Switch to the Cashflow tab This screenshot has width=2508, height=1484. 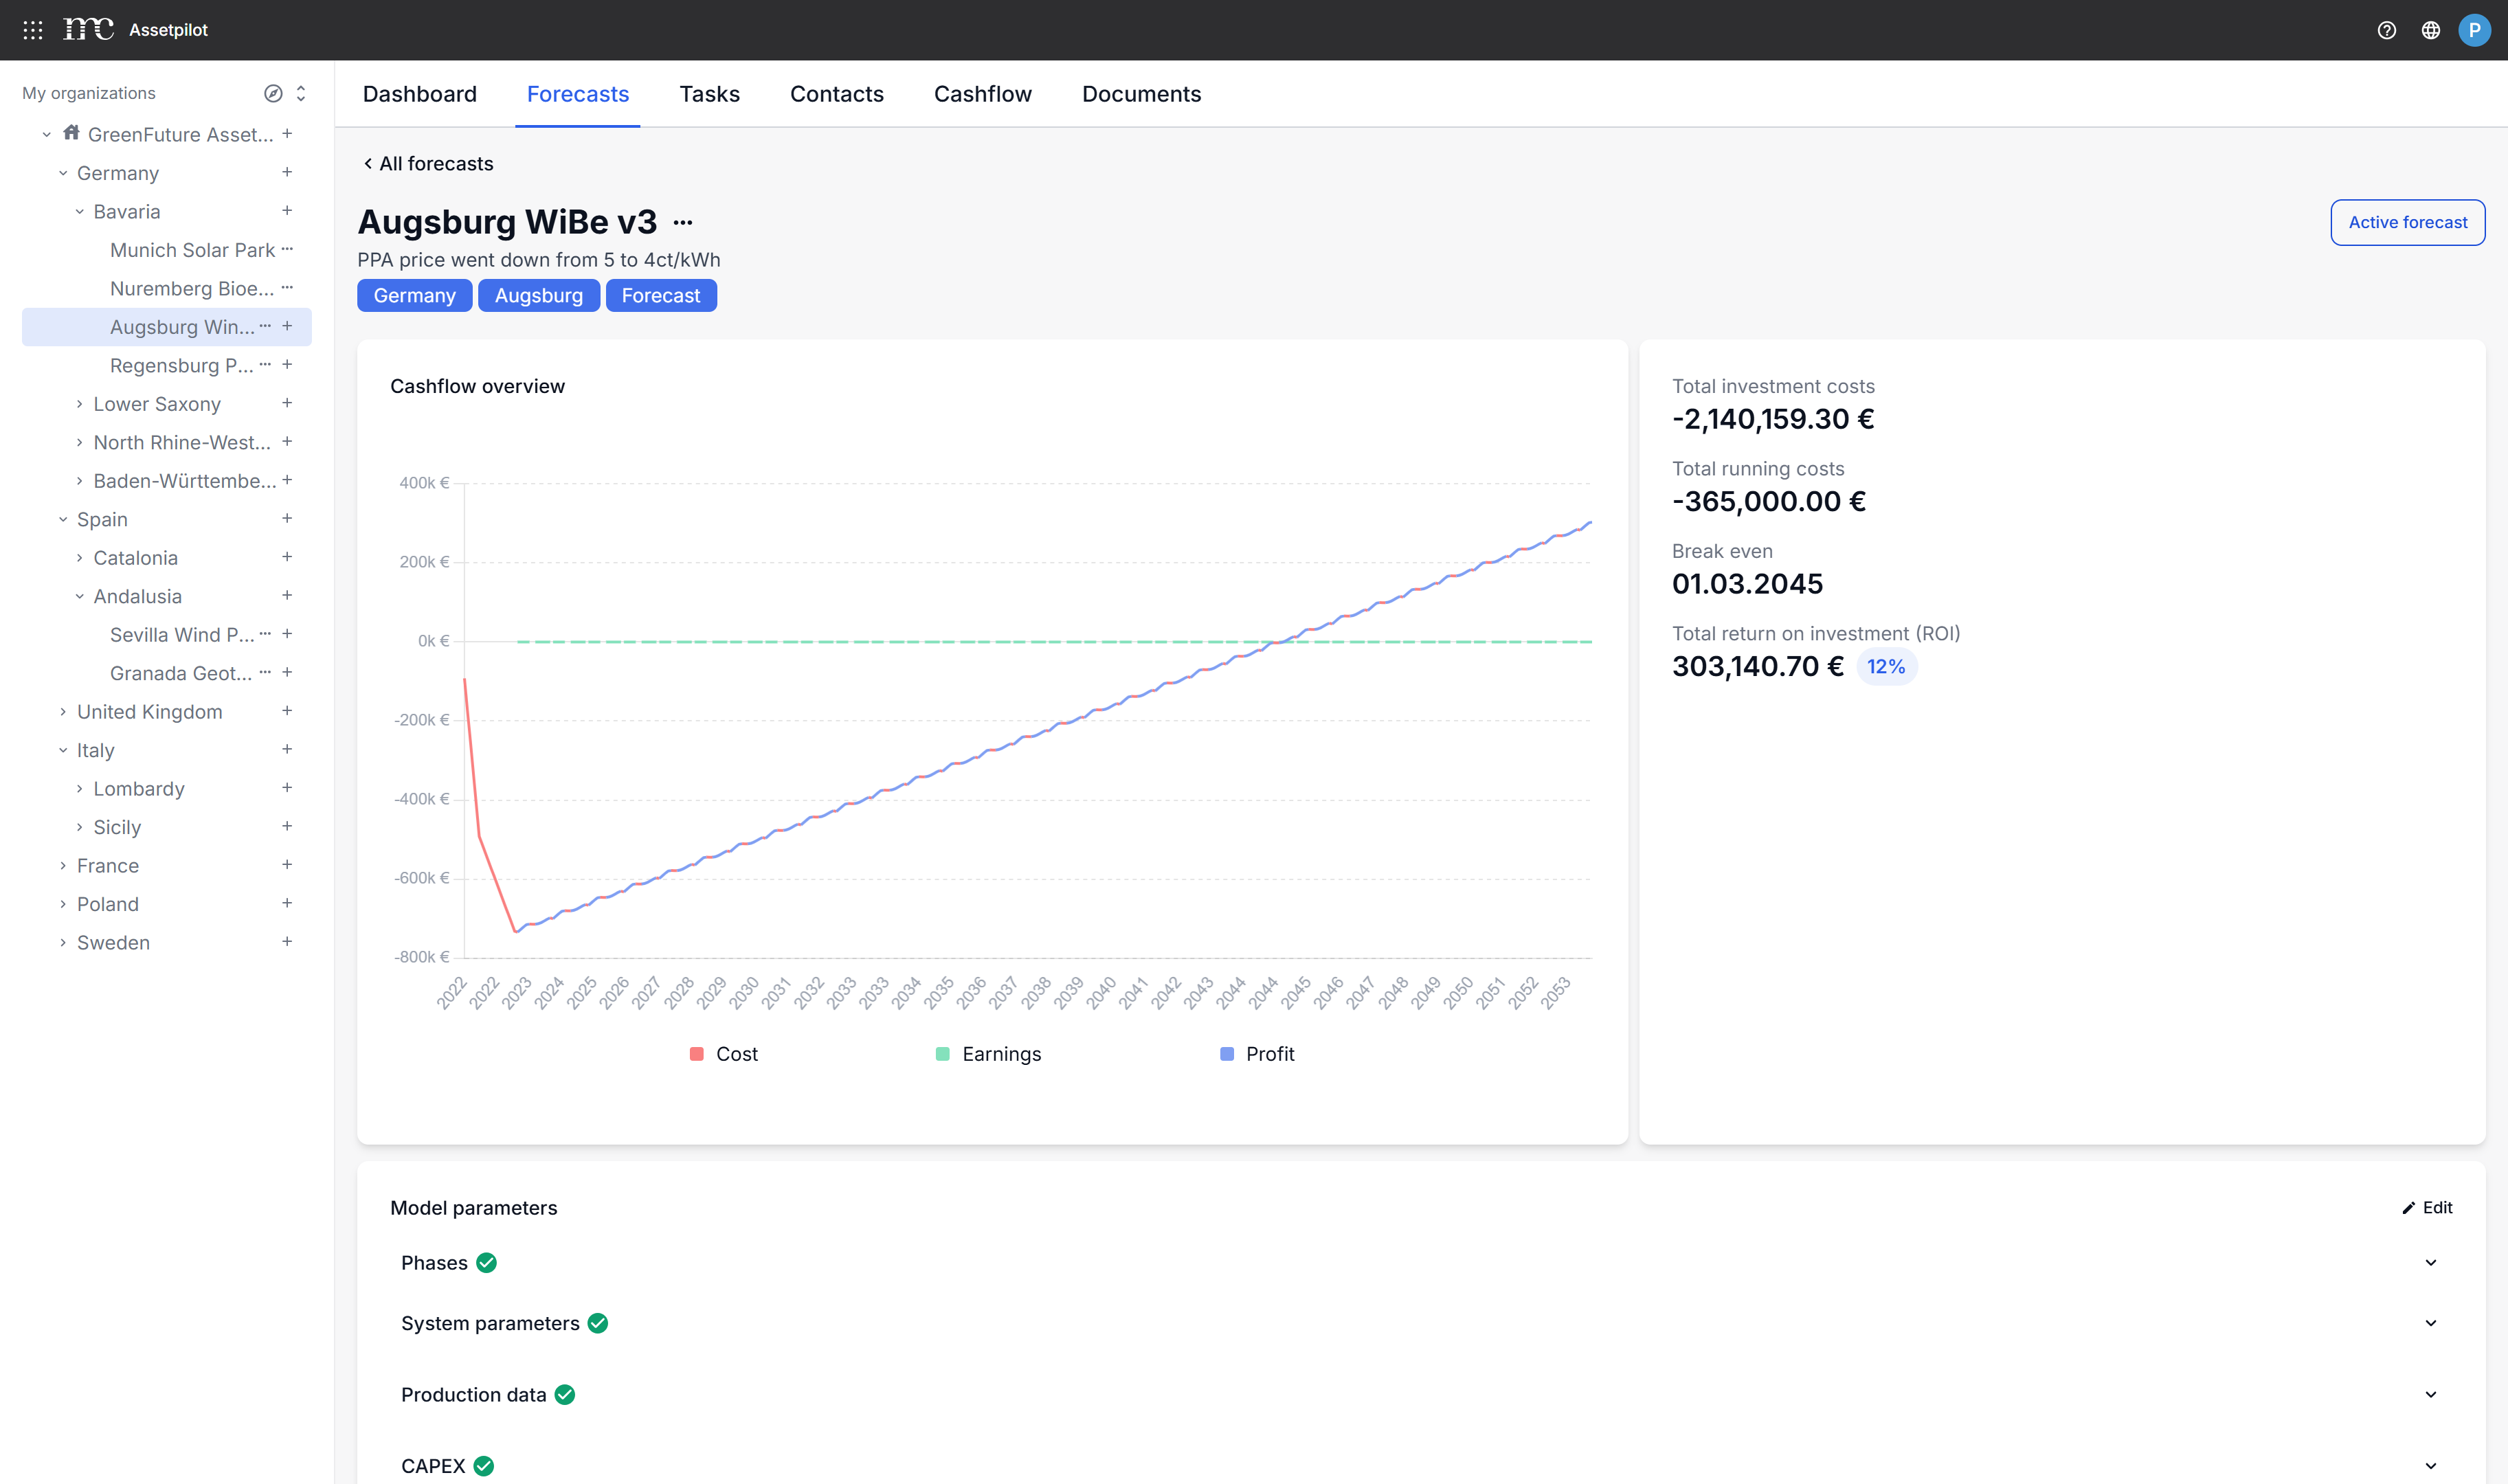(x=982, y=94)
